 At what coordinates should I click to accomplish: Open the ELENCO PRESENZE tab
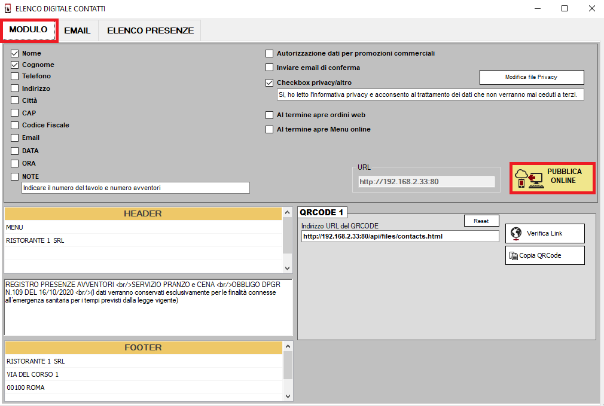150,30
